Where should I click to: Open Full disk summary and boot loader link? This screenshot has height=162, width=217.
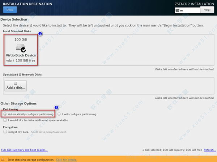(24, 150)
